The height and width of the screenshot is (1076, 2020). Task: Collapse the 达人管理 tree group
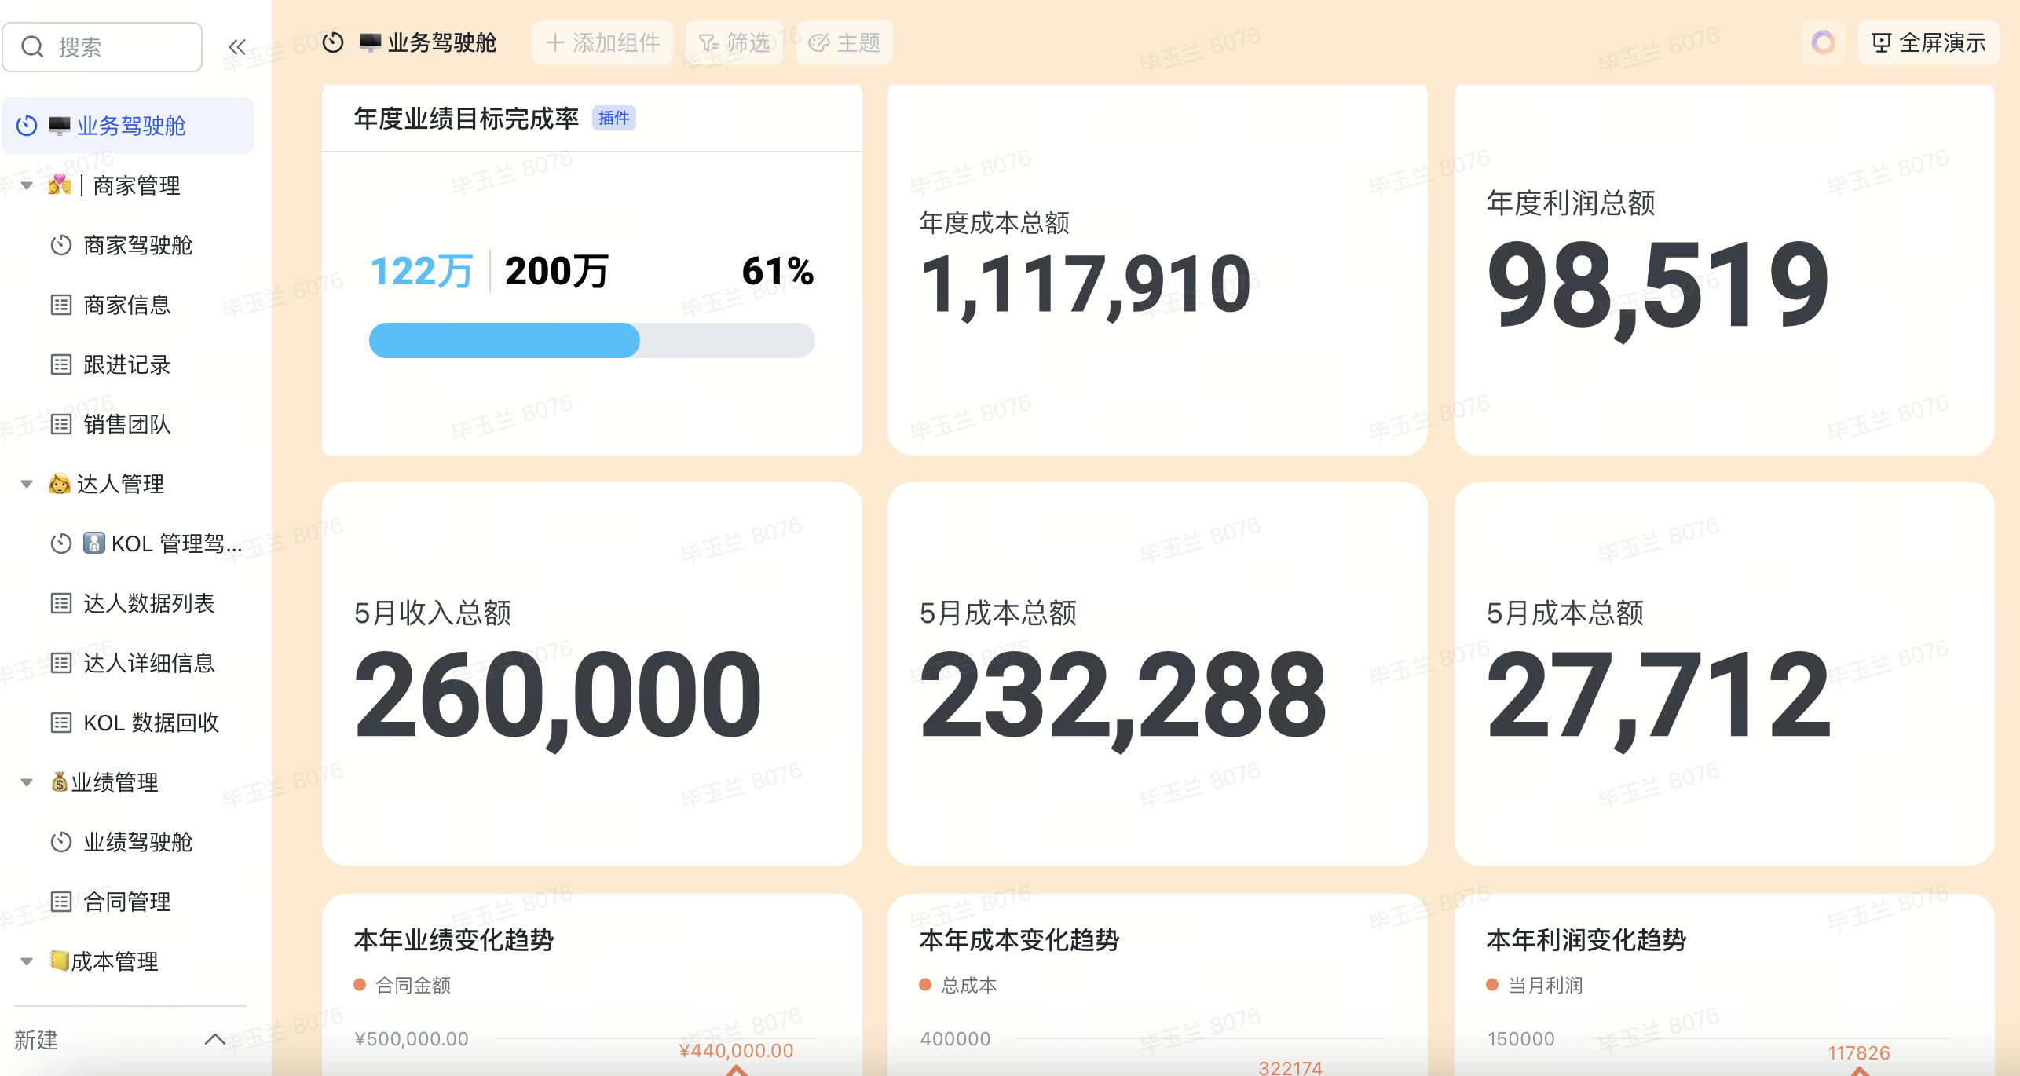click(27, 484)
